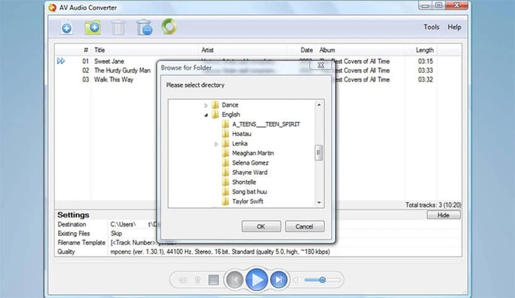
Task: Click the repeat mode icon in player
Action: click(183, 280)
